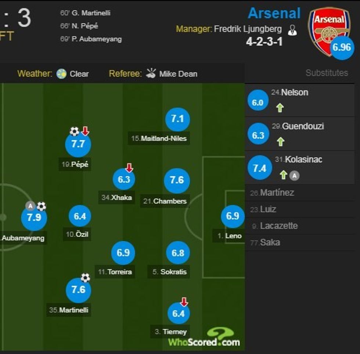Click the team rating bubble 6.96

tap(342, 48)
